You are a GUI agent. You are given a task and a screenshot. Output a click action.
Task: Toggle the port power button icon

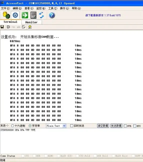[15, 15]
